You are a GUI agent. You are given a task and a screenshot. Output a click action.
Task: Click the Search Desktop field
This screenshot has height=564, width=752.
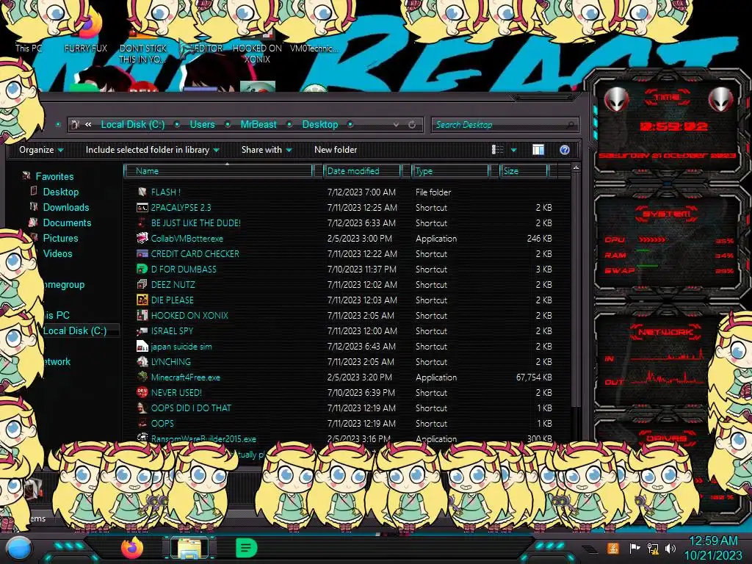click(x=505, y=125)
